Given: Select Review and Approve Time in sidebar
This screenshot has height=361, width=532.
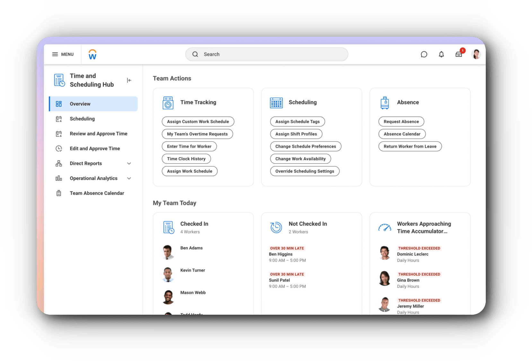Looking at the screenshot, I should point(98,134).
